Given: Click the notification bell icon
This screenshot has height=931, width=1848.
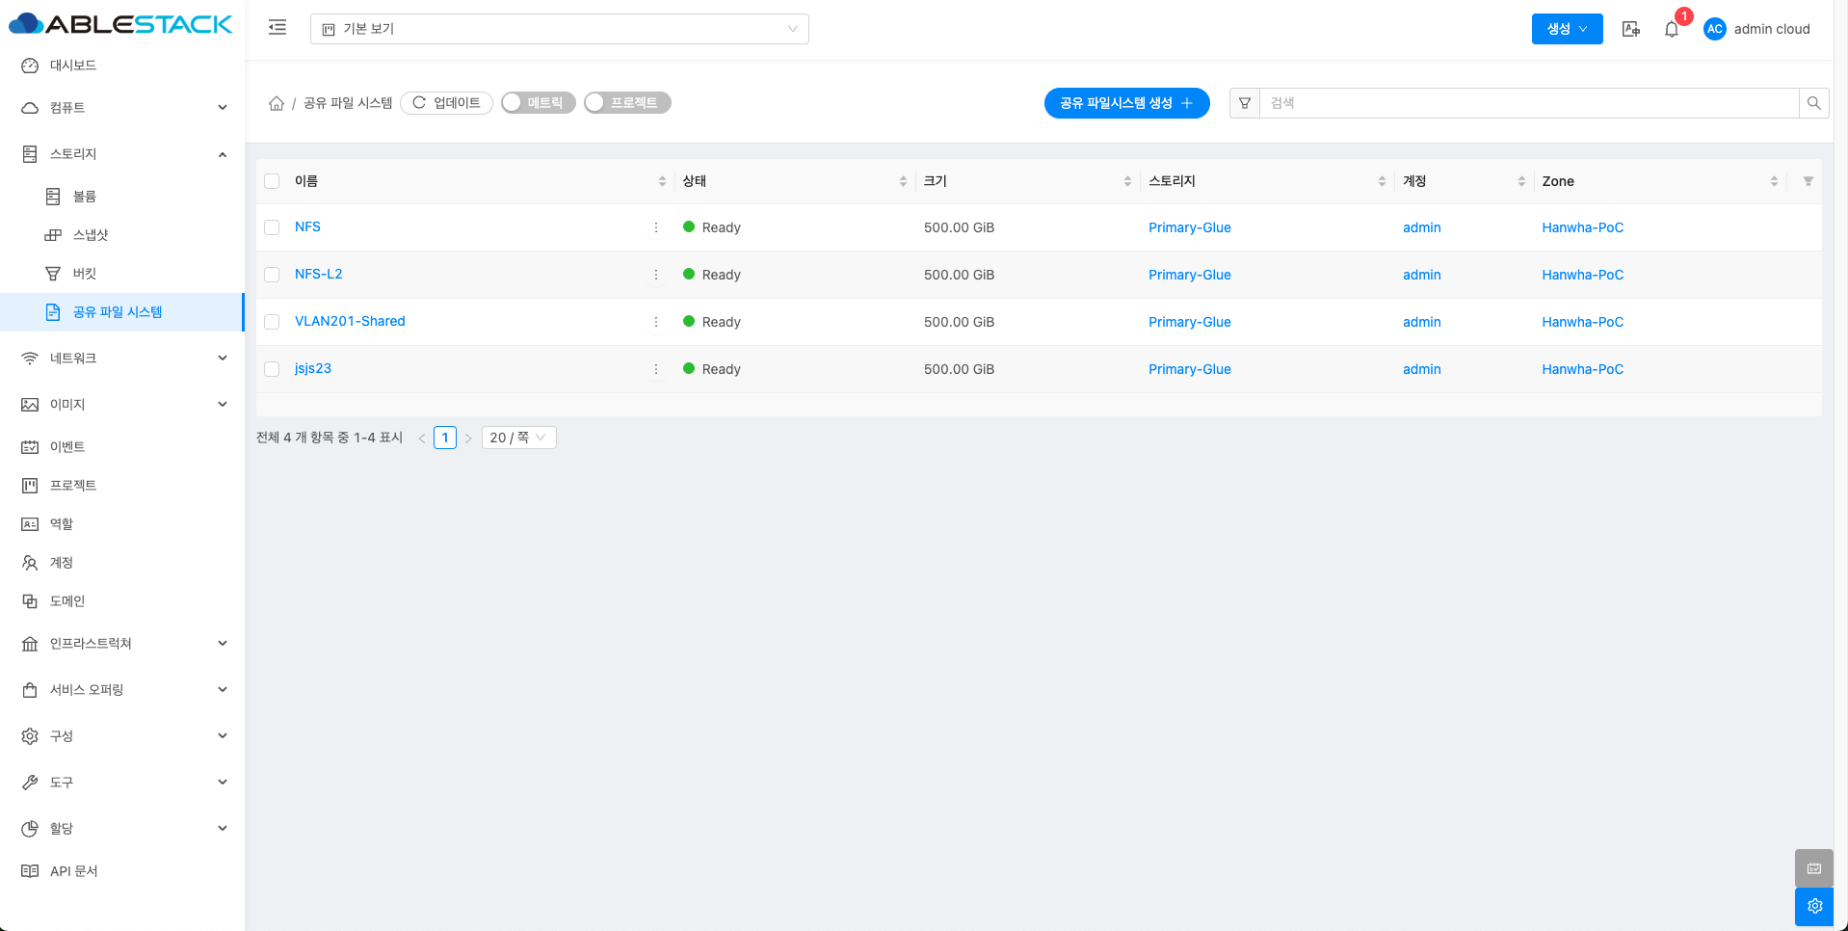Looking at the screenshot, I should (x=1672, y=29).
